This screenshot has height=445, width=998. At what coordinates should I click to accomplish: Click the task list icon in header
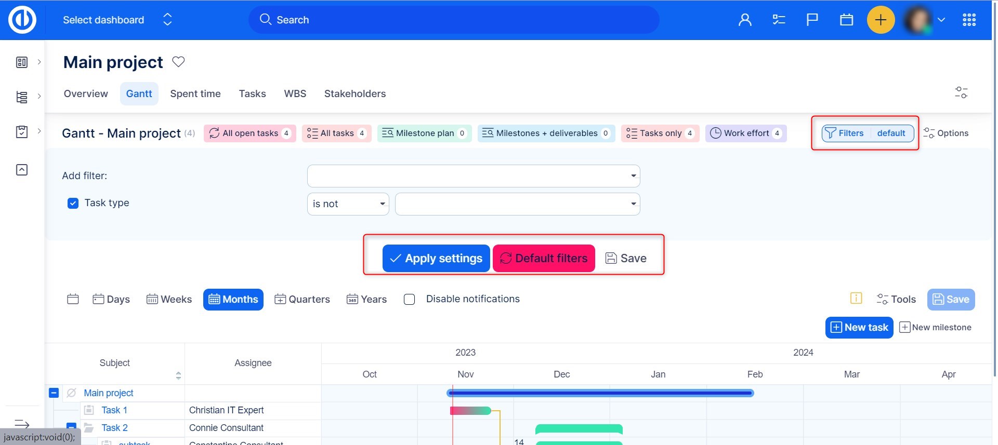point(779,20)
